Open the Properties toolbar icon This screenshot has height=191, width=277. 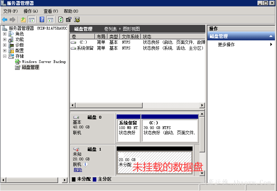69,19
